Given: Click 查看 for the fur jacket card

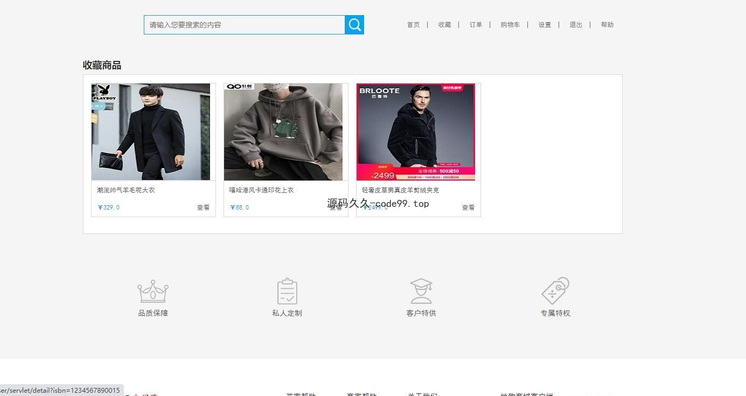Looking at the screenshot, I should click(468, 207).
